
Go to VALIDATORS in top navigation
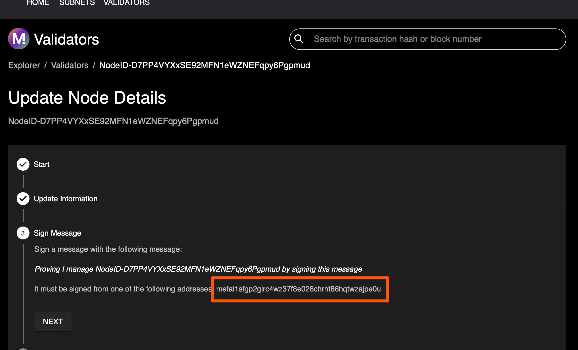point(127,3)
